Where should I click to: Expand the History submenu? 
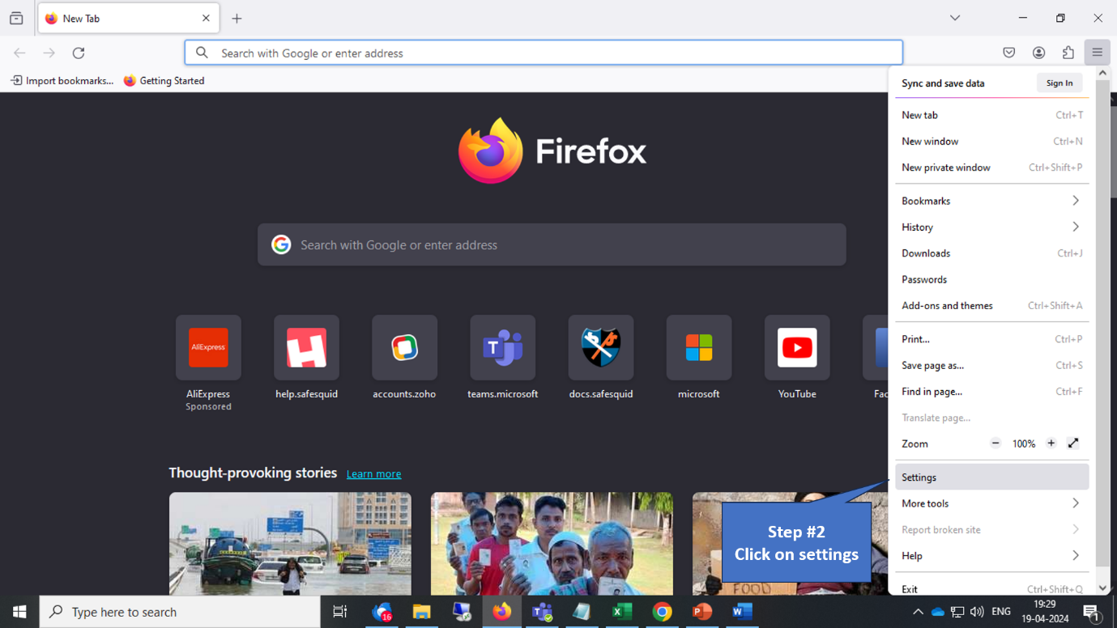pyautogui.click(x=991, y=227)
